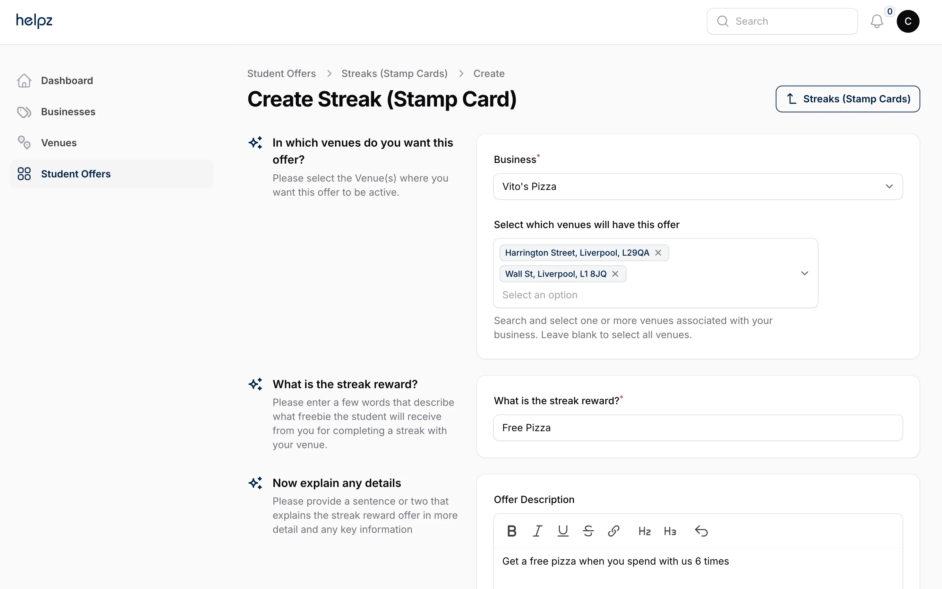Apply H2 heading in the editor
942x589 pixels.
[x=644, y=531]
